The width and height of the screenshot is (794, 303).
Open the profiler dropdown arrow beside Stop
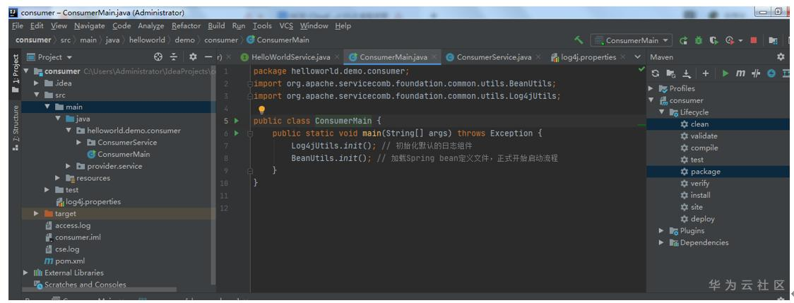coord(740,40)
